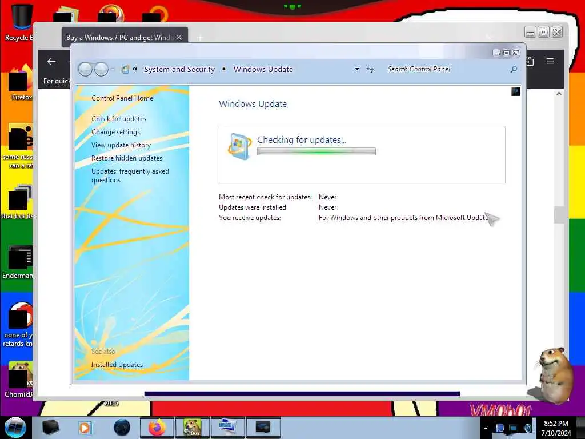Viewport: 585px width, 439px height.
Task: Open Restore hidden updates
Action: tap(127, 158)
